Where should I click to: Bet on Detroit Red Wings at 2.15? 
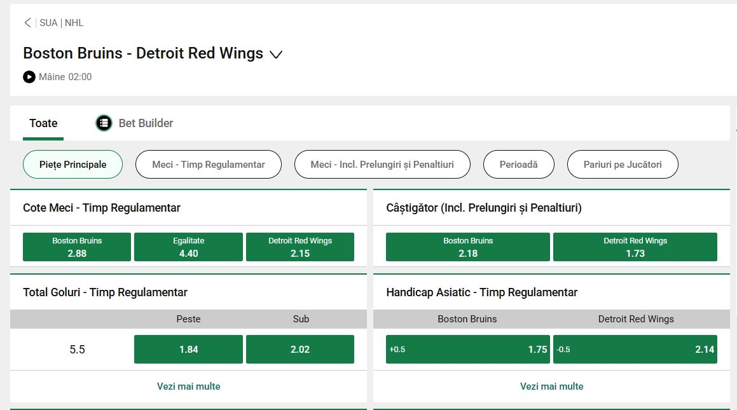click(x=300, y=247)
